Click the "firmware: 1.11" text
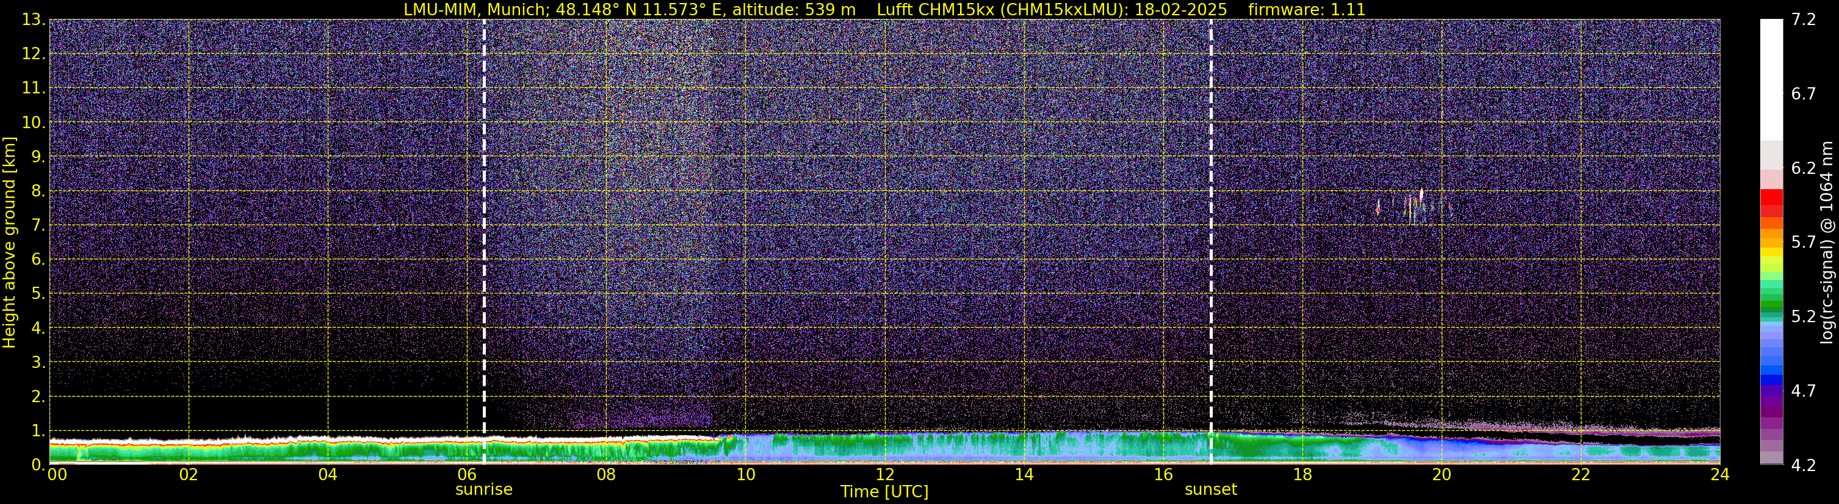The image size is (1839, 504). tap(1306, 9)
